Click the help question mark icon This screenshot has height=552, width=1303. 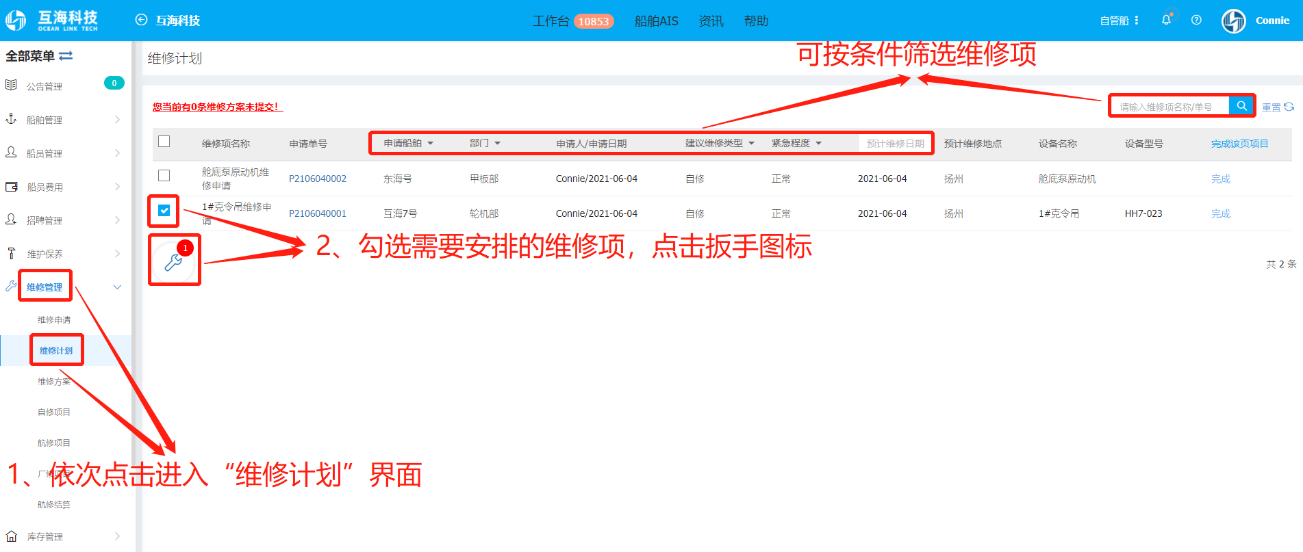tap(1196, 20)
